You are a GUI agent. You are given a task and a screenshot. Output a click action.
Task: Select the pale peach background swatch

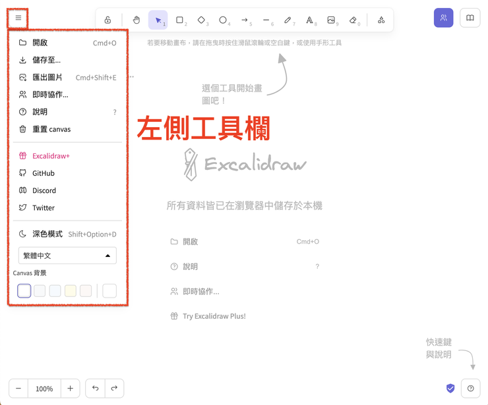click(x=86, y=291)
